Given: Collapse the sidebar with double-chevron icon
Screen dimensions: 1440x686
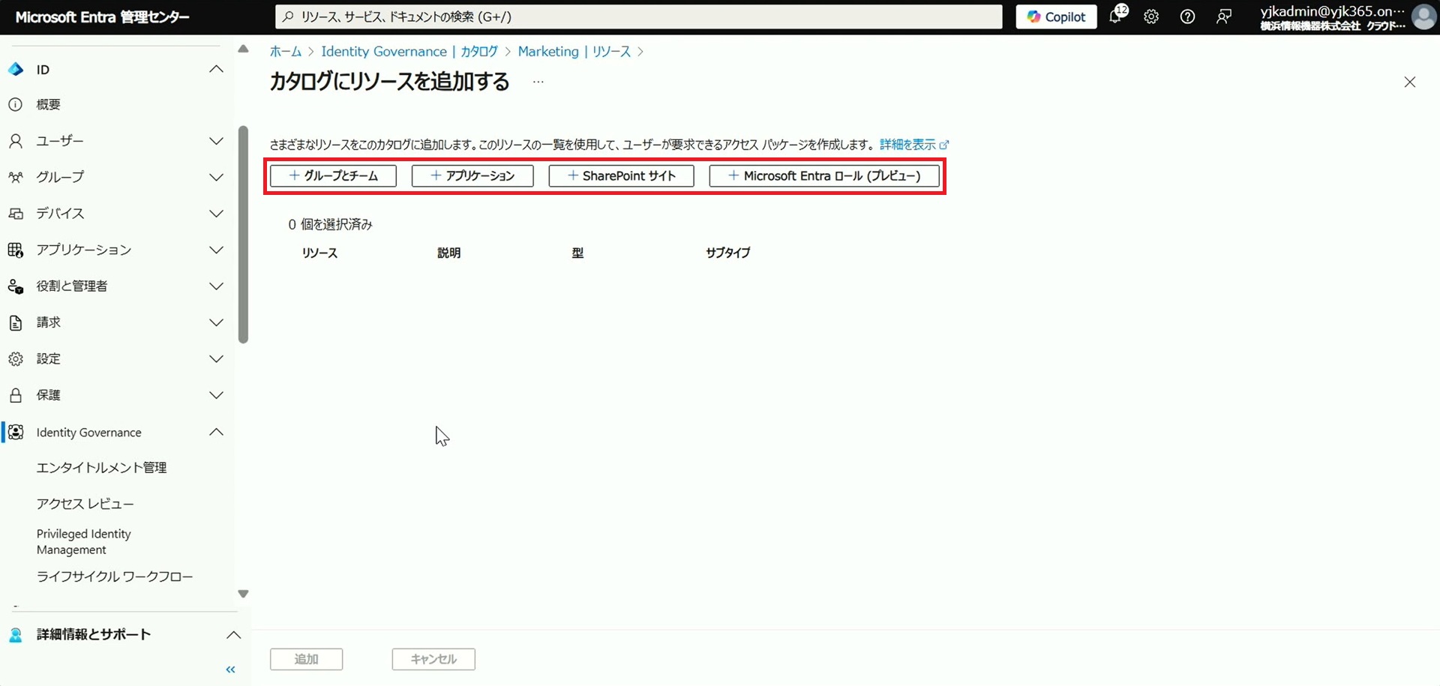Looking at the screenshot, I should pyautogui.click(x=230, y=670).
